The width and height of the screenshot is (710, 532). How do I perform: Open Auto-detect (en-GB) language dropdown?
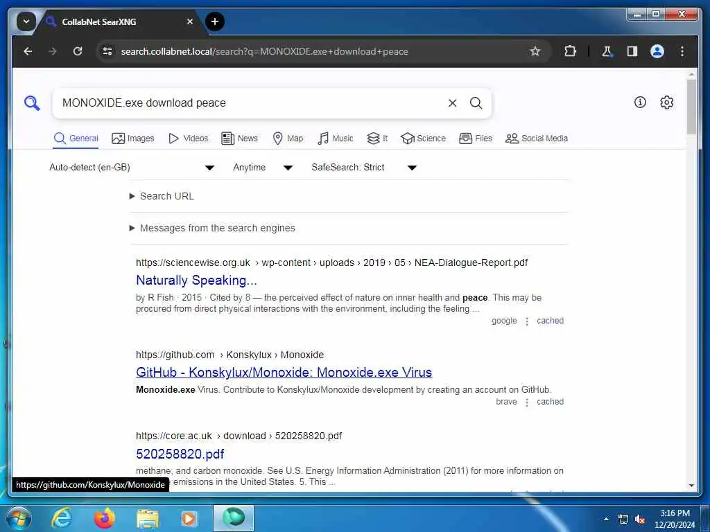click(132, 168)
